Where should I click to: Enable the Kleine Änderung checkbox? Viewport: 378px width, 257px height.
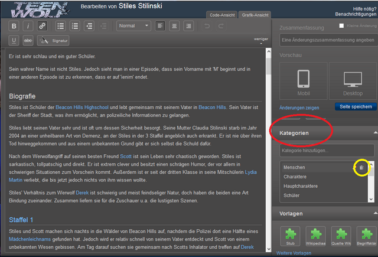coord(341,25)
